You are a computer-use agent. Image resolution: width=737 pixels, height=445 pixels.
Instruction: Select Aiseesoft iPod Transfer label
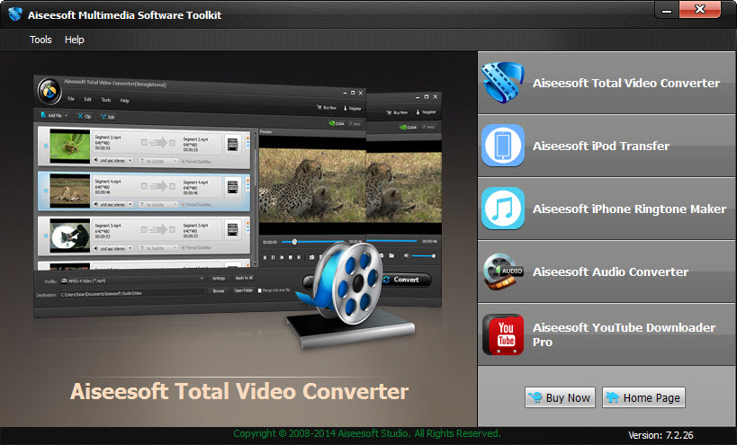[601, 146]
